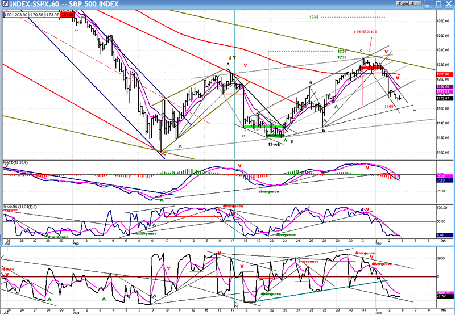The width and height of the screenshot is (455, 315).
Task: Click the red 1206.98 price axis label
Action: pos(444,74)
